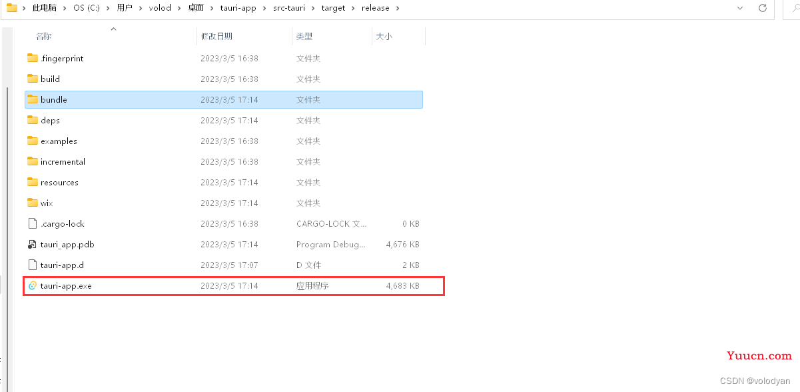Select the incremental folder name
The width and height of the screenshot is (800, 392).
coord(63,161)
